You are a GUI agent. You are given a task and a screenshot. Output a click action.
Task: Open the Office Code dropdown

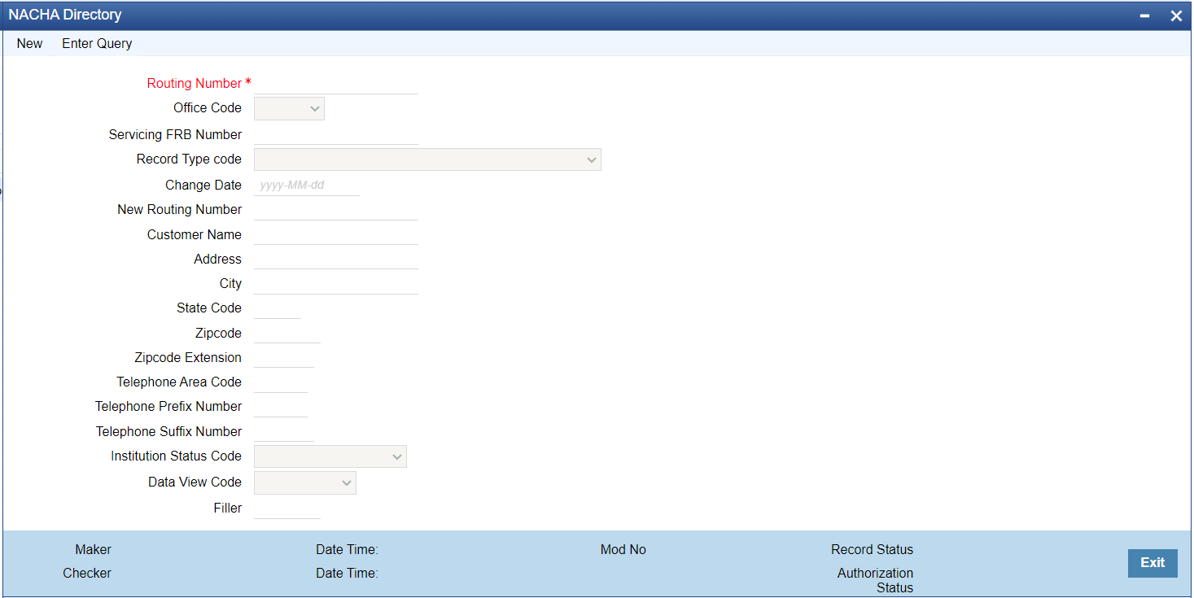point(289,108)
